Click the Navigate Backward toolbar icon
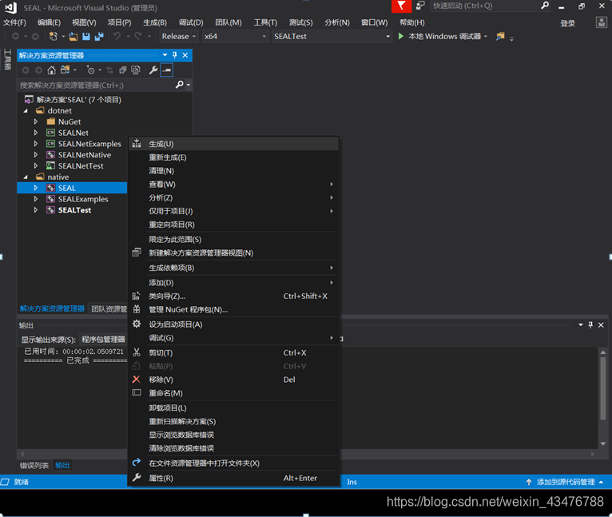Screen dimensions: 612x517 [16, 36]
